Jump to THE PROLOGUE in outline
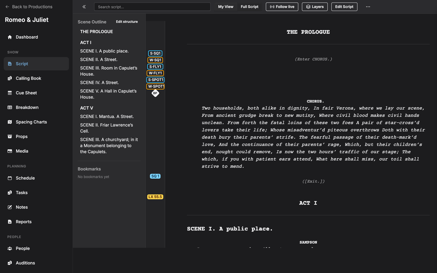This screenshot has width=437, height=273. pos(96,32)
